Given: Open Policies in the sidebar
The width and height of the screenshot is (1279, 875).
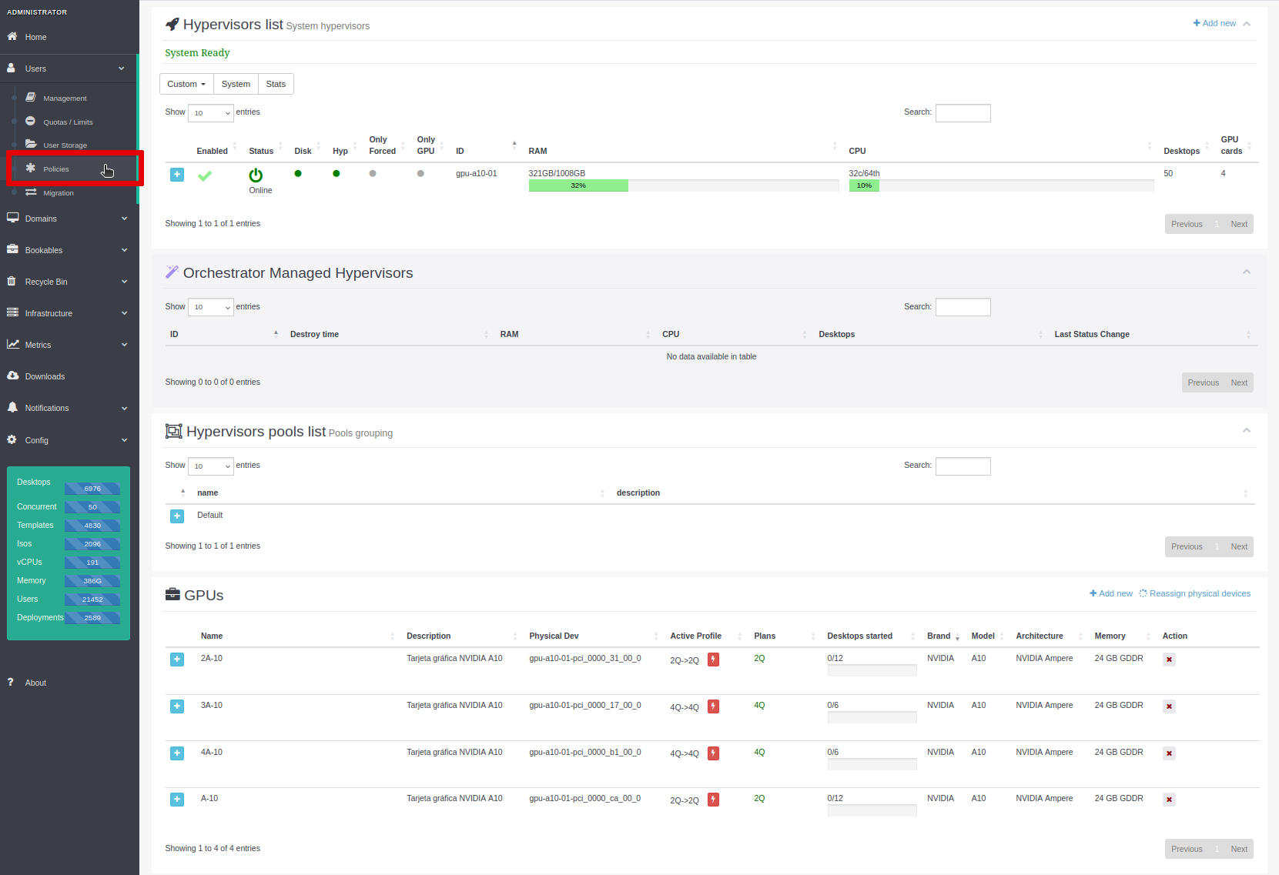Looking at the screenshot, I should 55,169.
